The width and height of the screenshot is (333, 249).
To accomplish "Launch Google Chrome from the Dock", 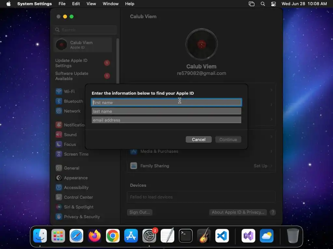I will tap(113, 236).
